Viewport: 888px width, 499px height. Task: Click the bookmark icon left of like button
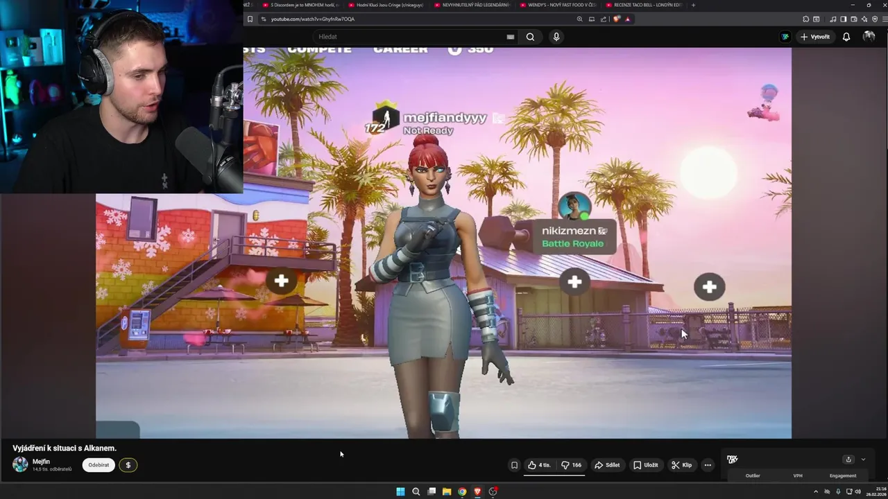(x=514, y=465)
